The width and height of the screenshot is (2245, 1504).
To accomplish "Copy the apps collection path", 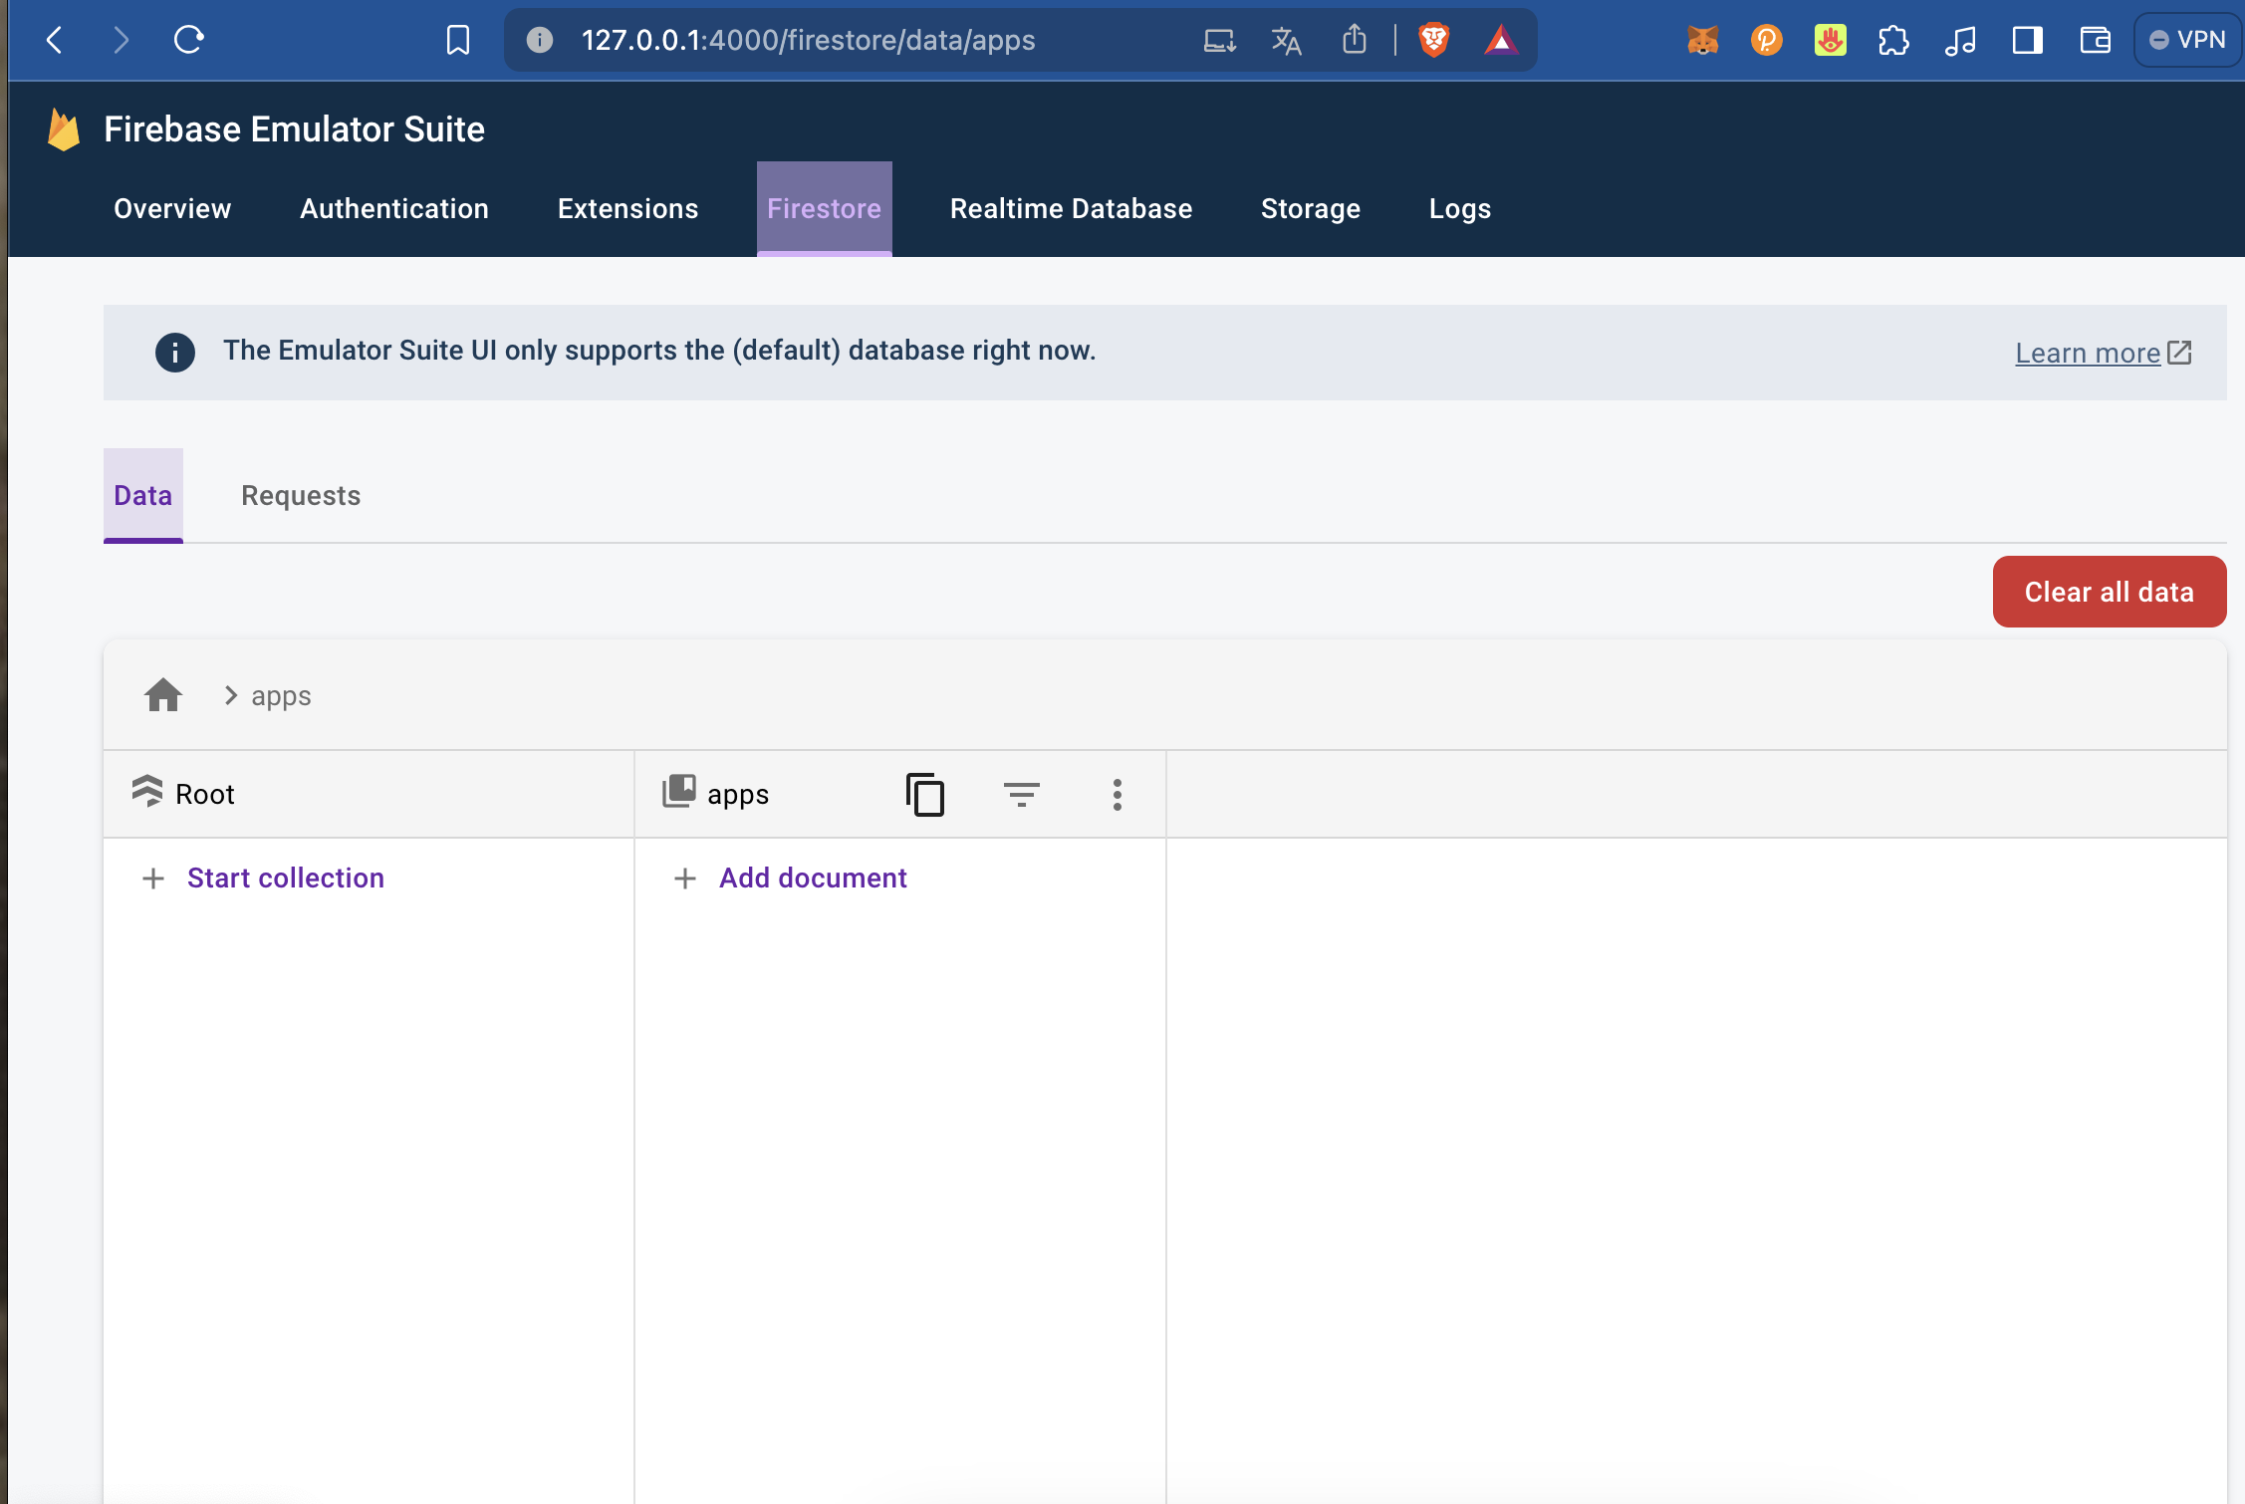I will tap(925, 794).
